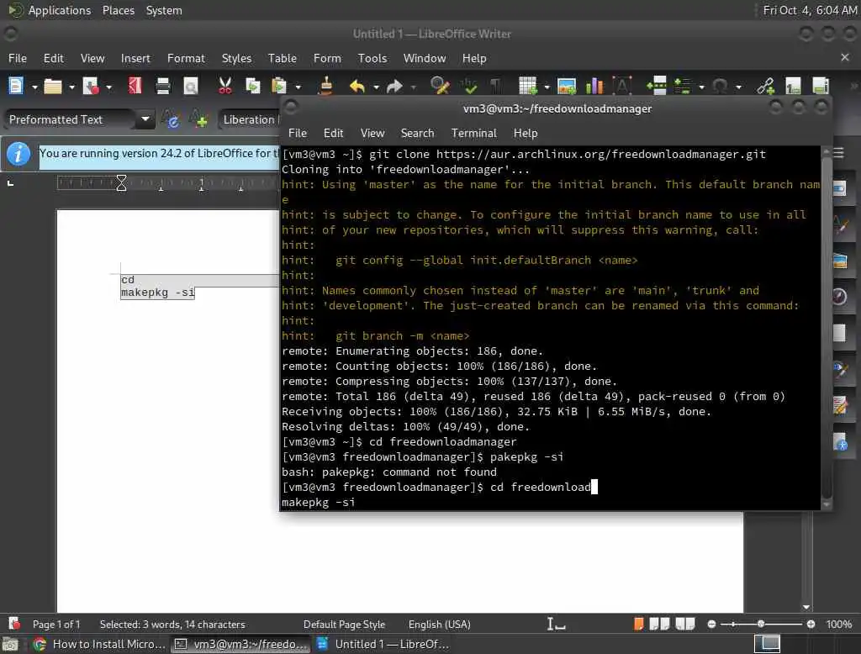
Task: Click the document modified save indicator
Action: coord(15,623)
